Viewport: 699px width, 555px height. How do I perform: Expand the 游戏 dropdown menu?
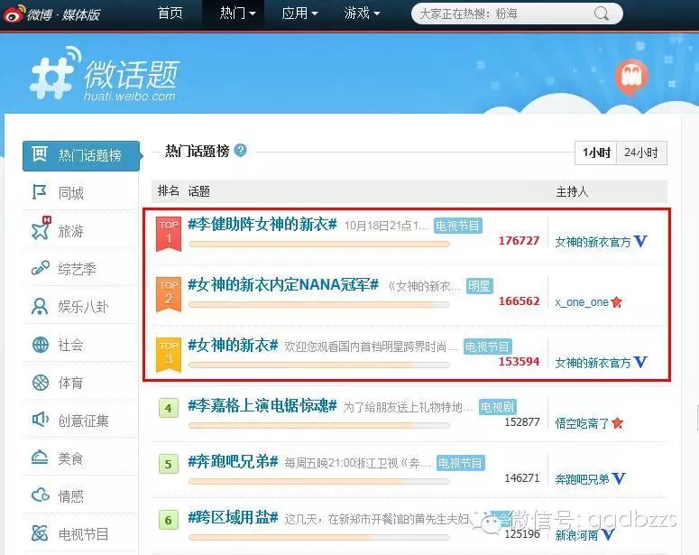[362, 14]
